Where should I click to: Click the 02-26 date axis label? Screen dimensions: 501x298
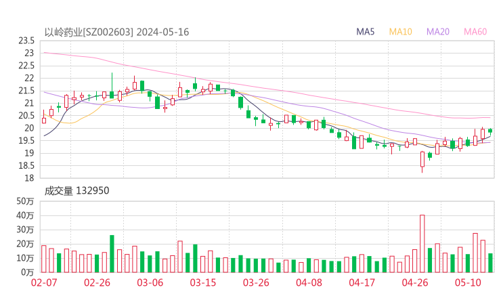[97, 282]
